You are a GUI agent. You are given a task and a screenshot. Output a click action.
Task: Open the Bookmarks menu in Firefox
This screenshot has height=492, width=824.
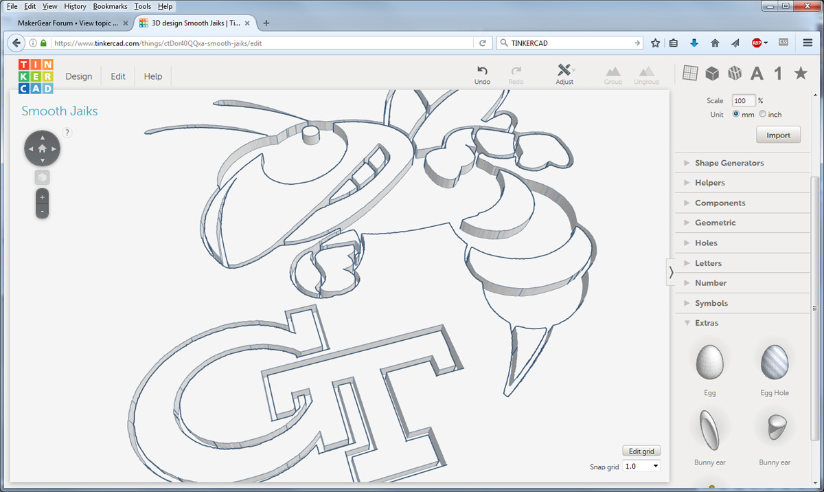pos(110,6)
